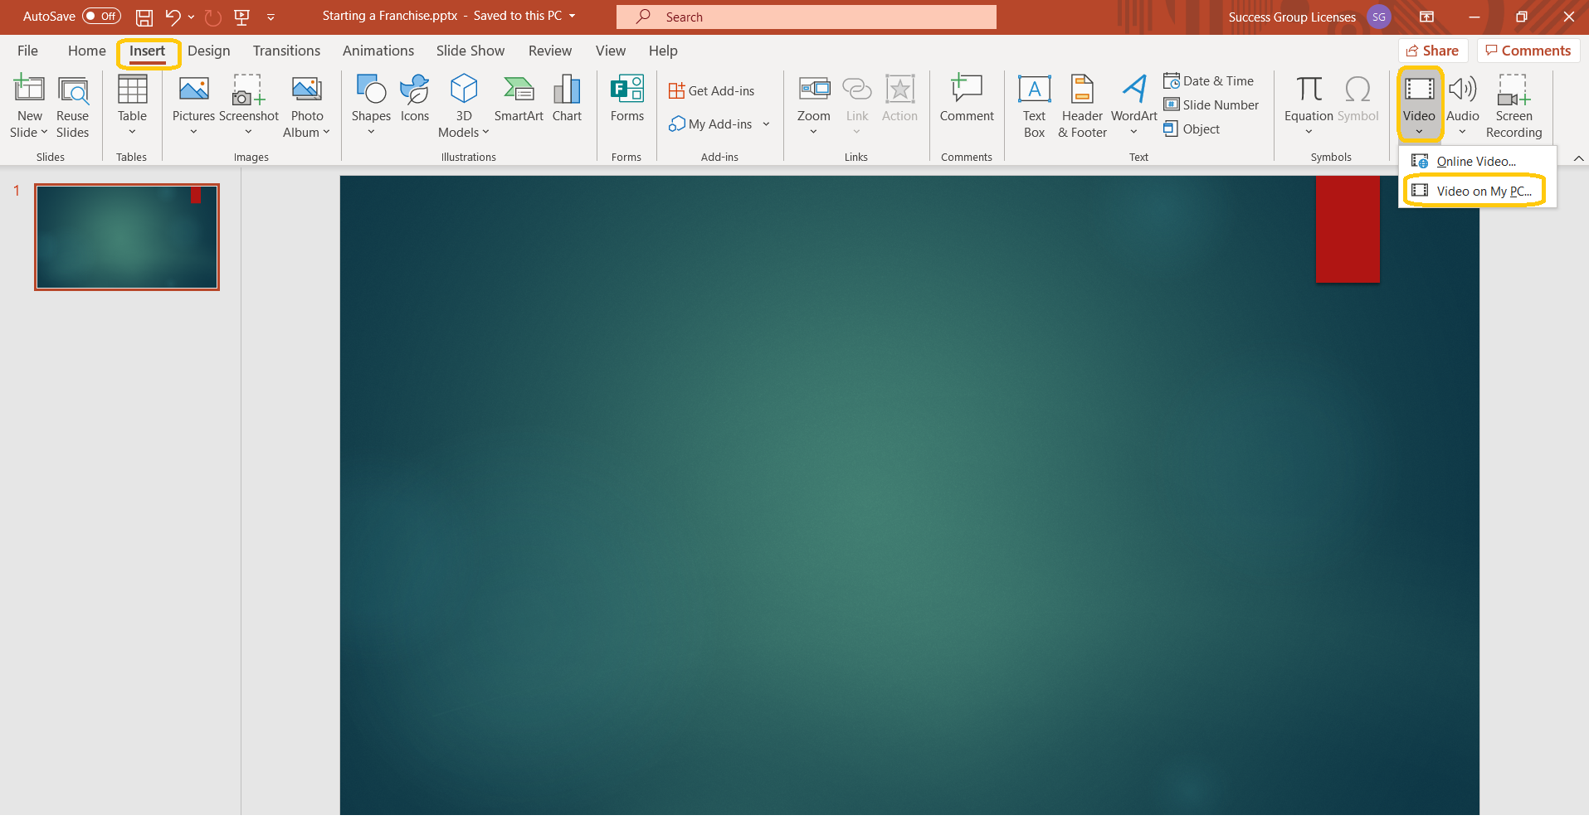This screenshot has height=825, width=1589.
Task: Click the Save icon in title bar
Action: pyautogui.click(x=144, y=17)
